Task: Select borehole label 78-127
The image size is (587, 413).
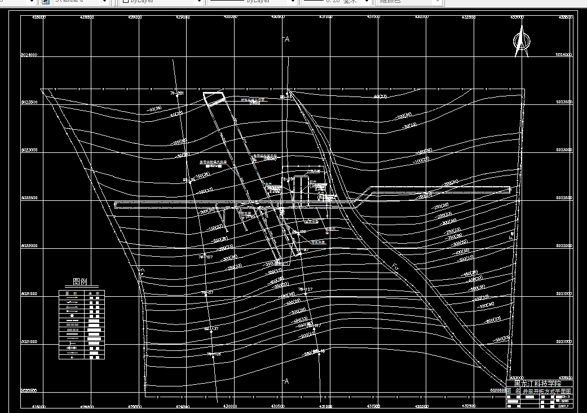Action: [306, 289]
